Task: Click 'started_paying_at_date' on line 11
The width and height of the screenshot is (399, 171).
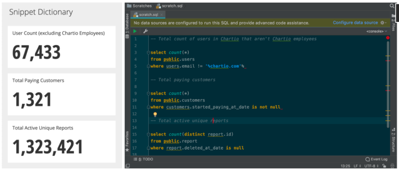Action: click(221, 107)
